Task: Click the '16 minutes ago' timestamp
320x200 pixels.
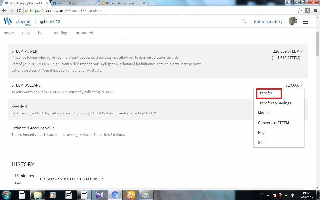Action: point(24,179)
